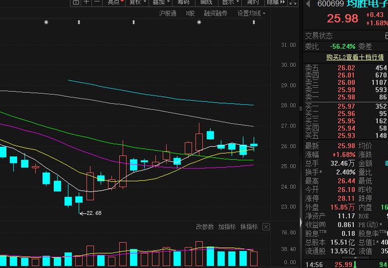Click the 买五 price 25.93

pyautogui.click(x=346, y=136)
